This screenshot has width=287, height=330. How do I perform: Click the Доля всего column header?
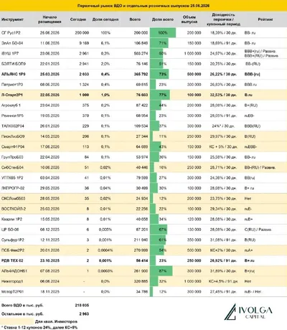(163, 19)
